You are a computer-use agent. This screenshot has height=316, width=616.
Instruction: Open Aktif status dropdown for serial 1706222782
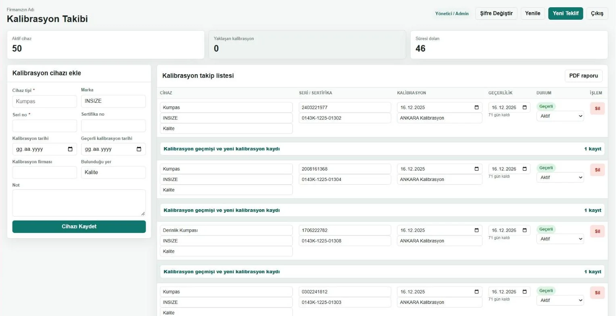click(560, 239)
